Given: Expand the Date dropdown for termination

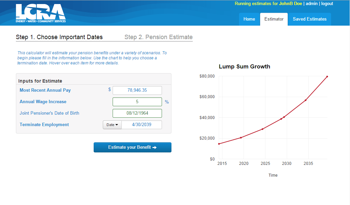Looking at the screenshot, I should pyautogui.click(x=112, y=125).
